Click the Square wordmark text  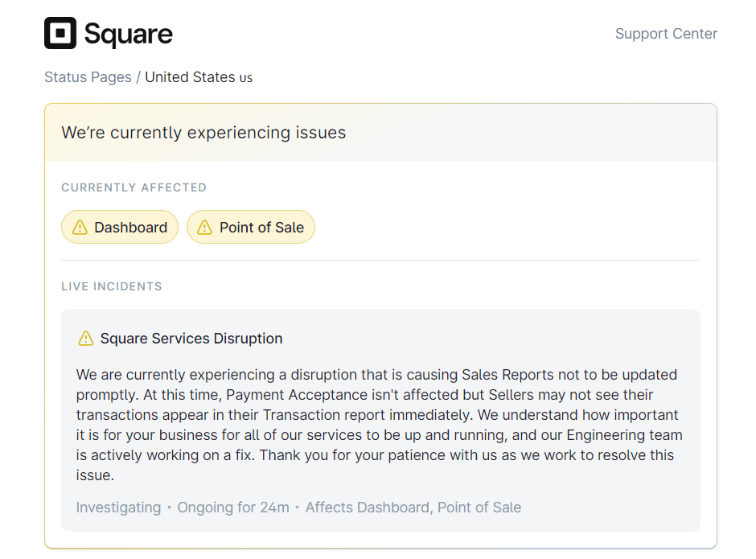click(x=128, y=34)
